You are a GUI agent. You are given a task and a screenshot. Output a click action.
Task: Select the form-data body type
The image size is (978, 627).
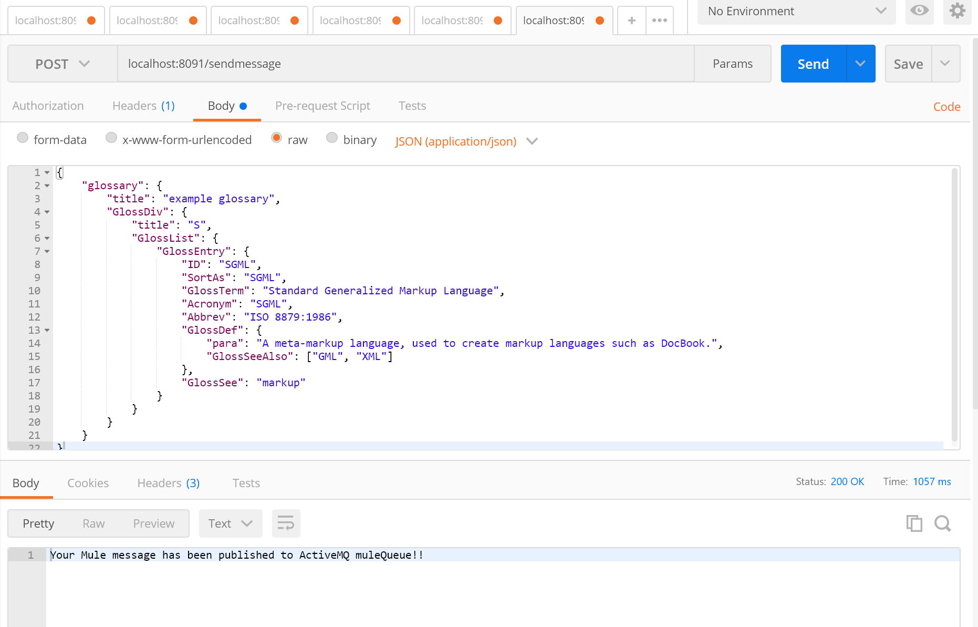click(23, 138)
